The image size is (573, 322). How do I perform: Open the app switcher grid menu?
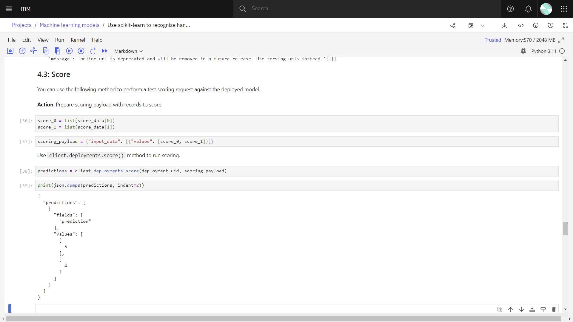(564, 9)
